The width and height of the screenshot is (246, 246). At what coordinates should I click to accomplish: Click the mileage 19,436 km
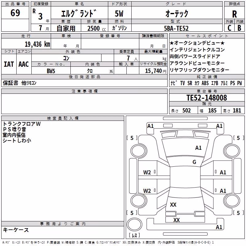(x=37, y=44)
